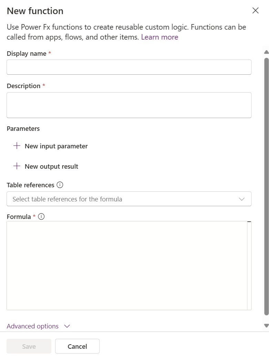Click inside the Formula editor area
This screenshot has width=269, height=357.
(127, 265)
